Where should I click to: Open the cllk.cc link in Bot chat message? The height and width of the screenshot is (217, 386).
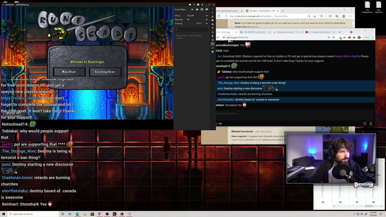pyautogui.click(x=347, y=56)
